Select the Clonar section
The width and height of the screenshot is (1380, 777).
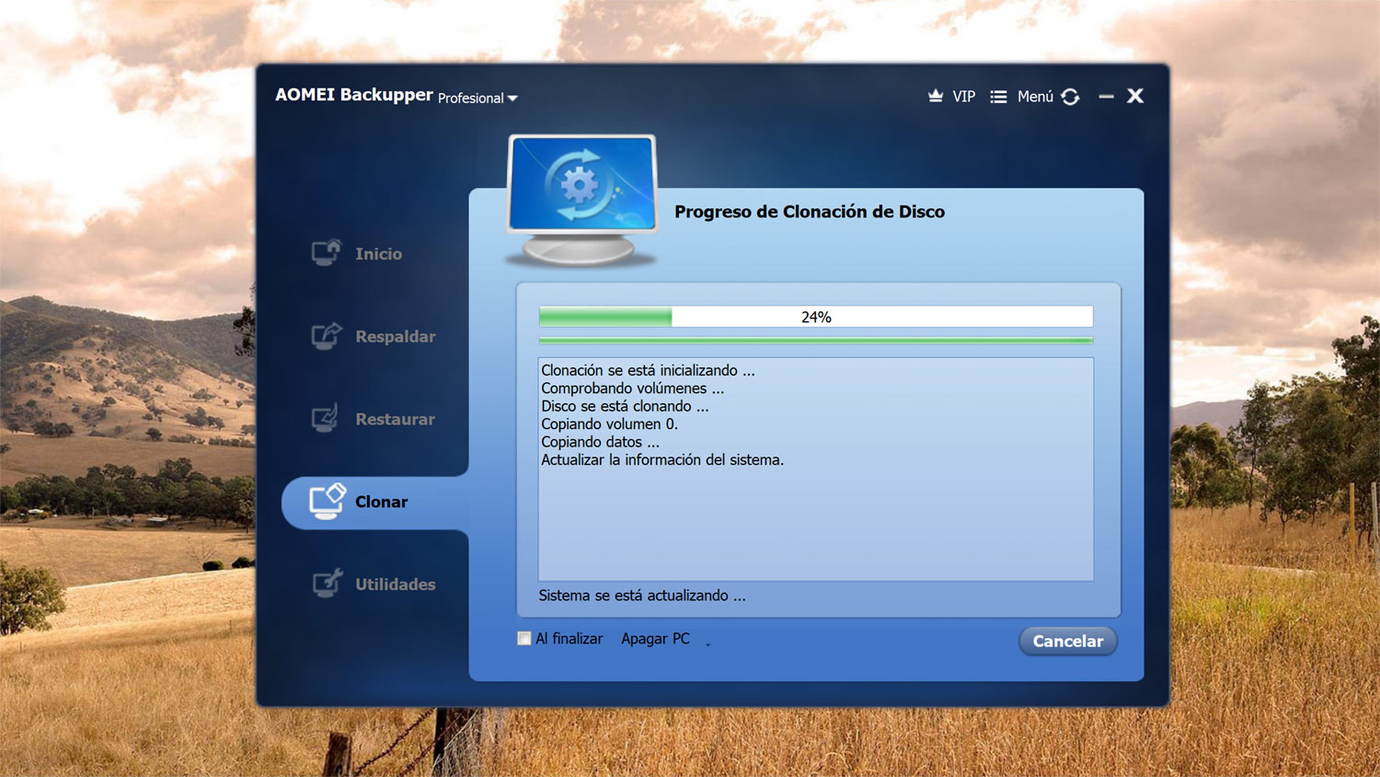tap(381, 502)
